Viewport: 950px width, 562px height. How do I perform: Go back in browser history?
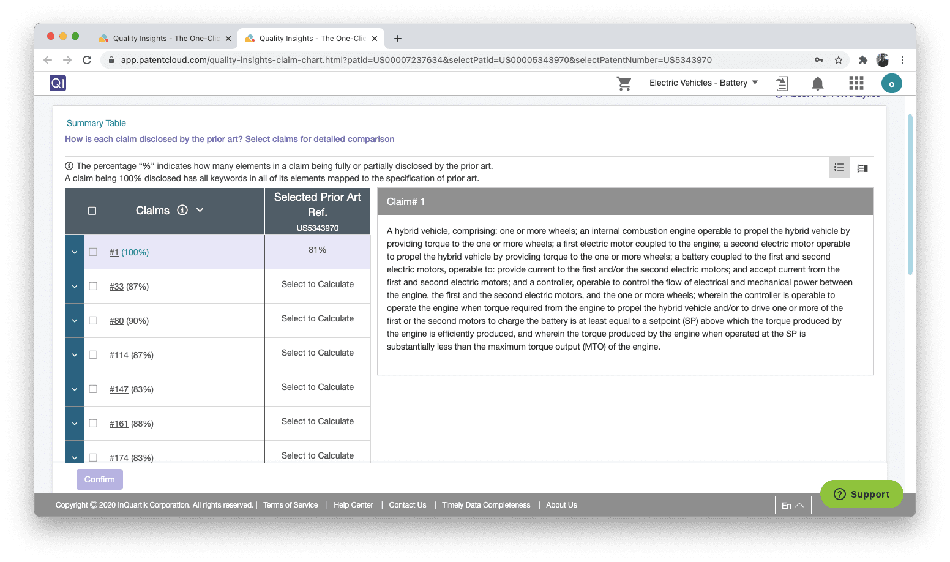coord(48,60)
